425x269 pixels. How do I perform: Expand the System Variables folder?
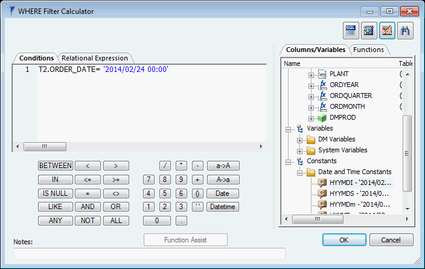pyautogui.click(x=299, y=151)
